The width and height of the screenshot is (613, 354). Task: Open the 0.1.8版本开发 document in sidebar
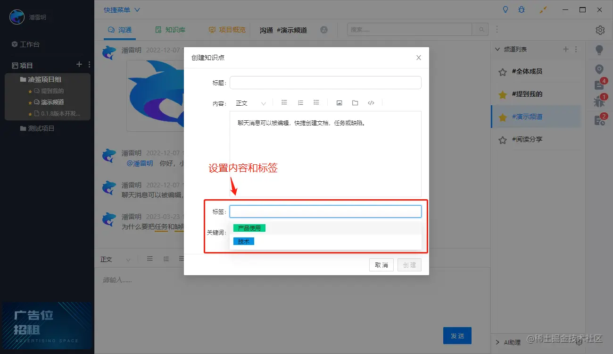57,113
